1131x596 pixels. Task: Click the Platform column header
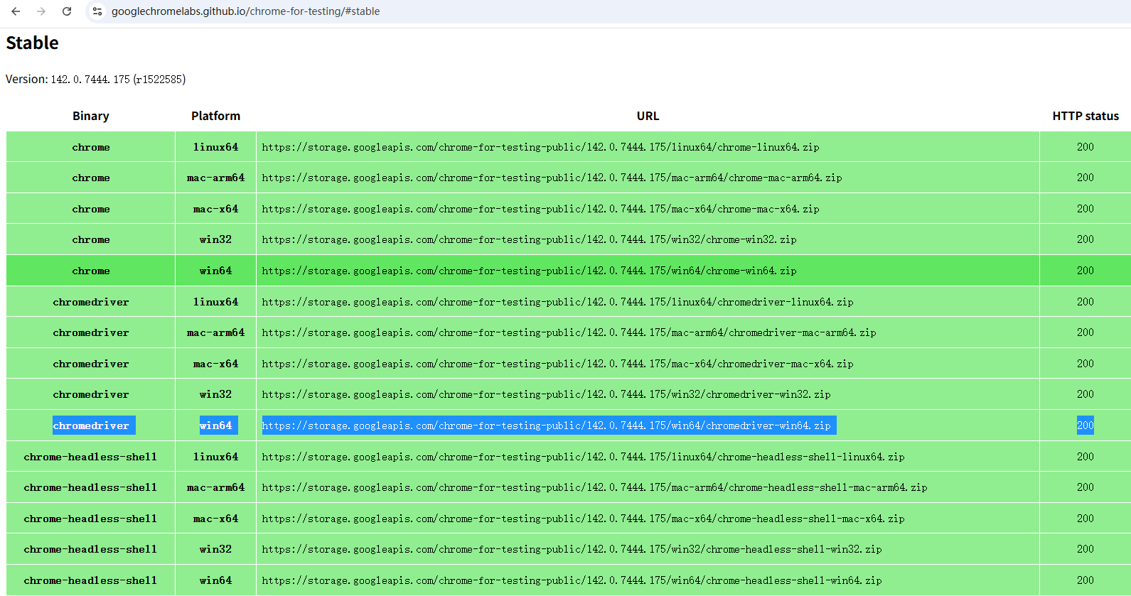point(215,116)
